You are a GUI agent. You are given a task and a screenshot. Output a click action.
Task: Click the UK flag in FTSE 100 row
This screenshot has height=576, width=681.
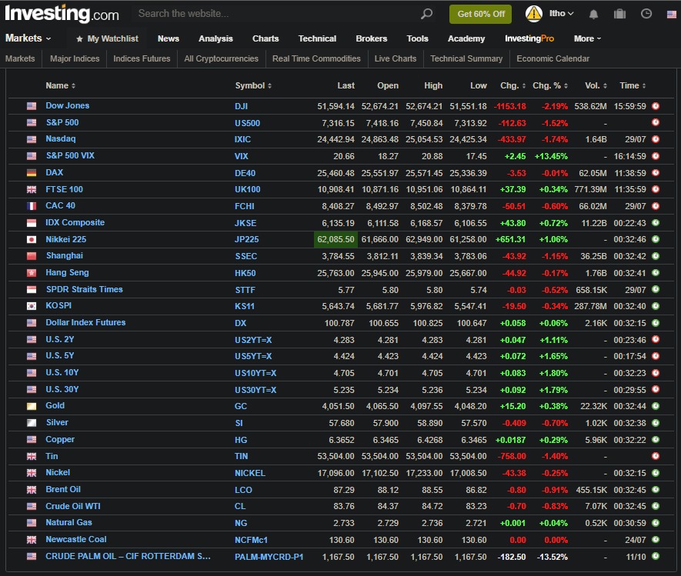click(x=32, y=190)
